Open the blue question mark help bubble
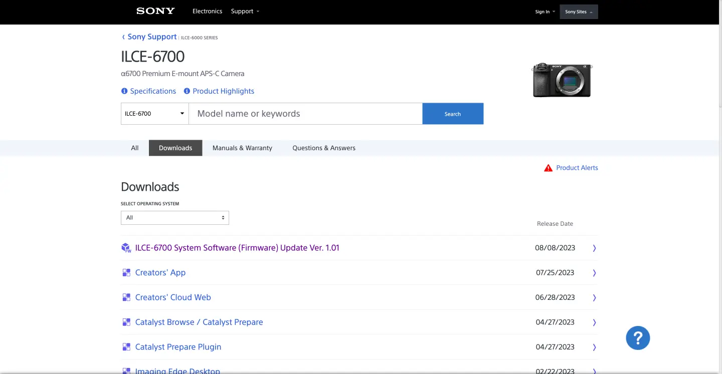 [x=638, y=338]
